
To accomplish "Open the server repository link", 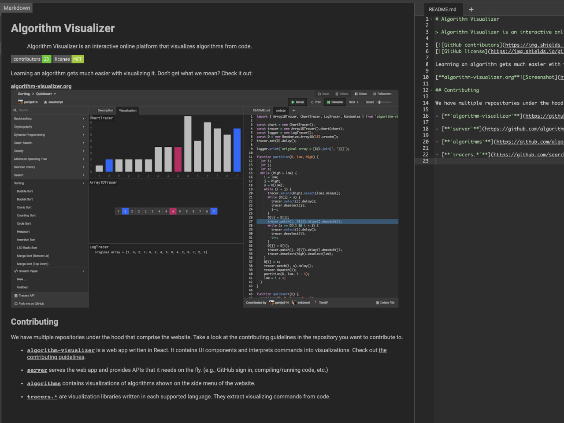I will click(37, 370).
